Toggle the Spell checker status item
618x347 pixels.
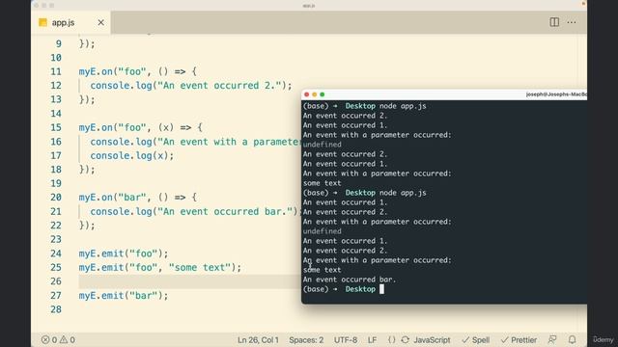tap(476, 340)
